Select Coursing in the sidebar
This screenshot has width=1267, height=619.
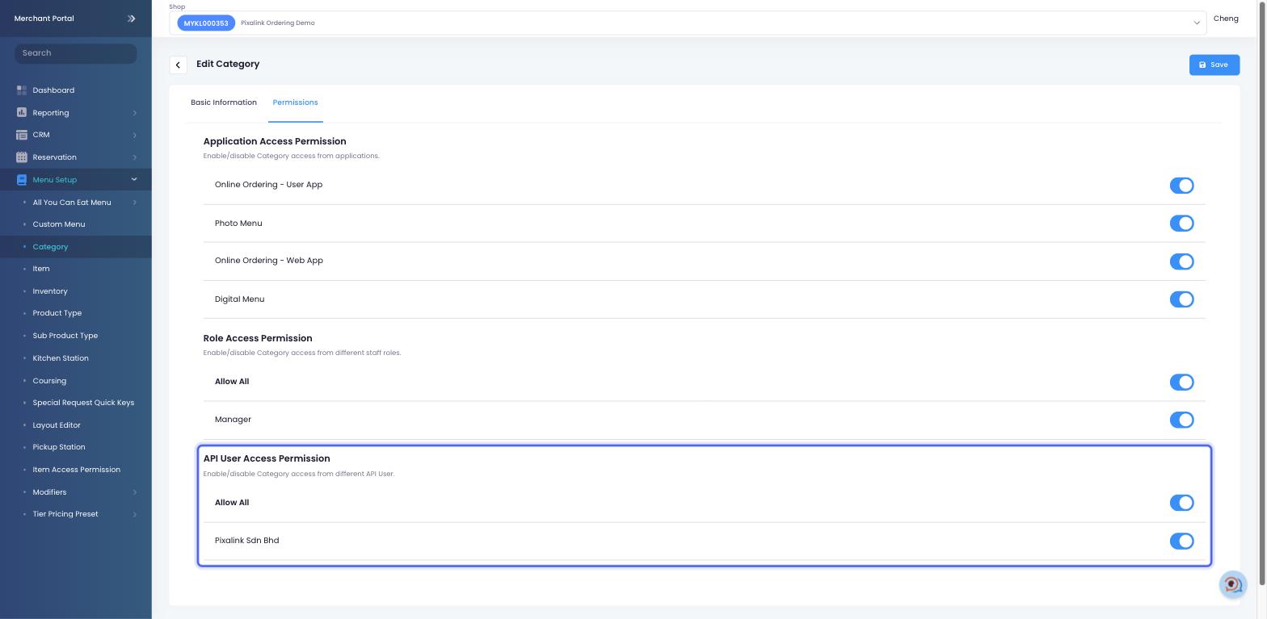point(49,381)
